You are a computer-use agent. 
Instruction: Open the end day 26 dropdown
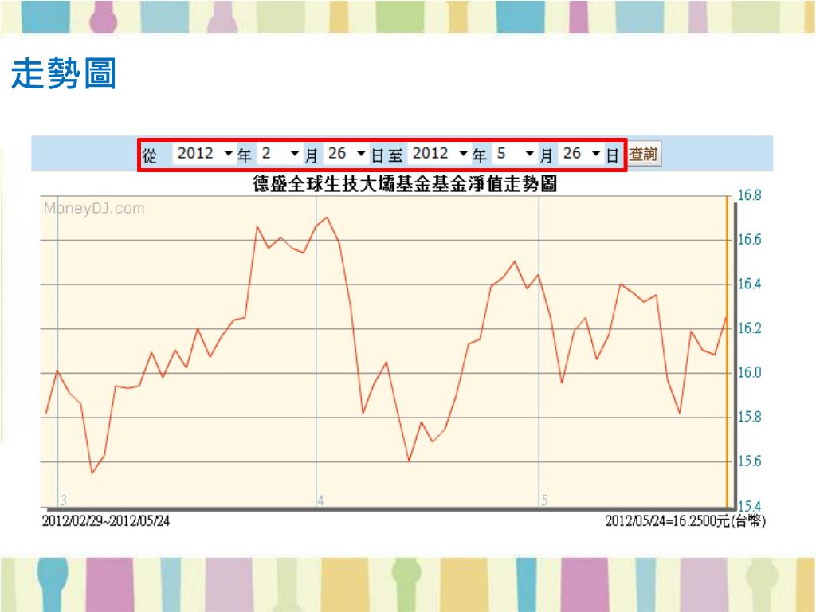tap(582, 154)
